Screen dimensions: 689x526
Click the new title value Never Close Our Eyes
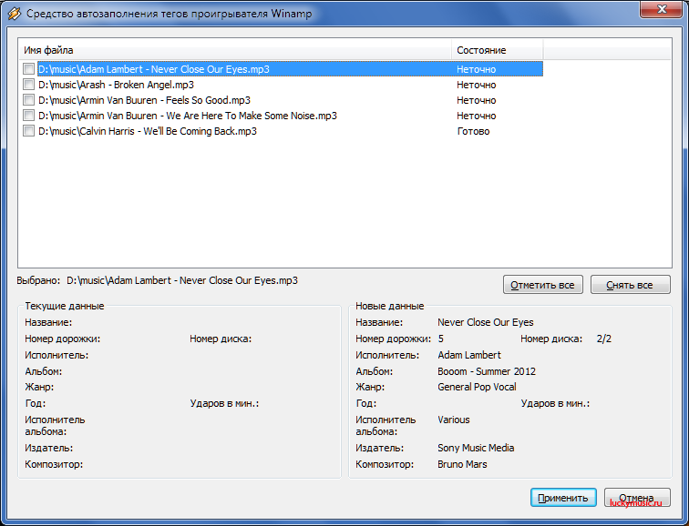486,322
